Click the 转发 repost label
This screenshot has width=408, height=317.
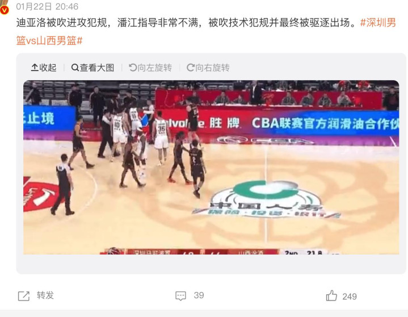click(45, 295)
